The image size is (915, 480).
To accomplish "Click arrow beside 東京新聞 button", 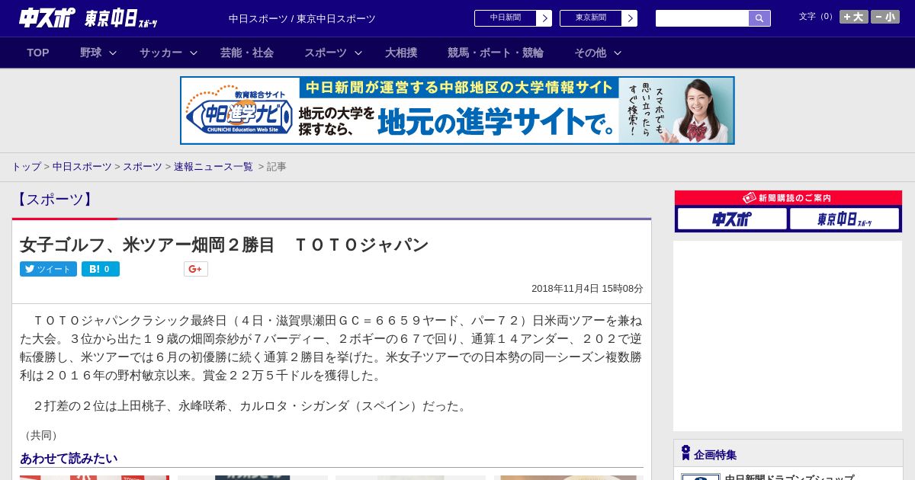I will coord(630,18).
